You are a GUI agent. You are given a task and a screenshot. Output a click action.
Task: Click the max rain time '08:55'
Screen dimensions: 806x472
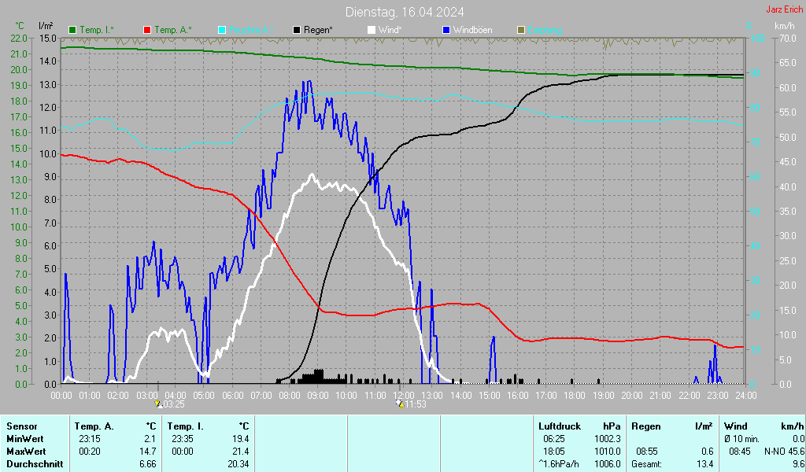point(647,452)
